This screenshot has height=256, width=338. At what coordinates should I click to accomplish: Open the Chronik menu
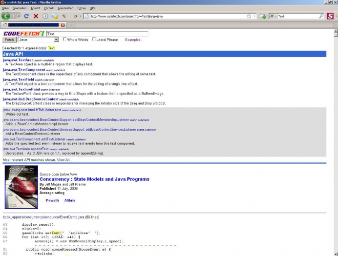point(49,8)
